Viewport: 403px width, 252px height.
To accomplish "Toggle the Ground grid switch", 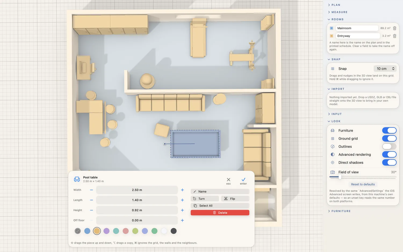I will tap(389, 139).
